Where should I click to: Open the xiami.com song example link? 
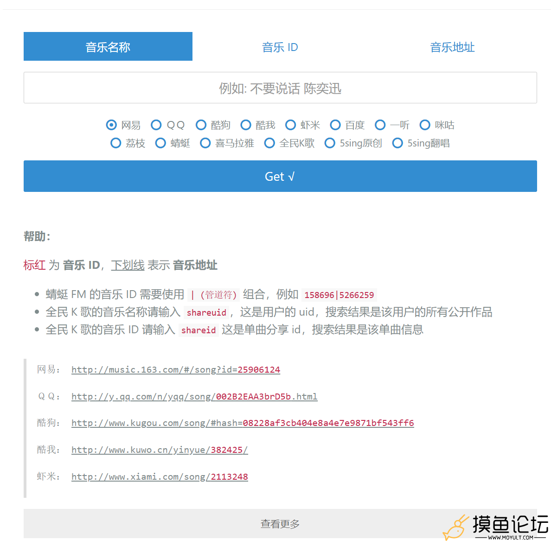(160, 477)
